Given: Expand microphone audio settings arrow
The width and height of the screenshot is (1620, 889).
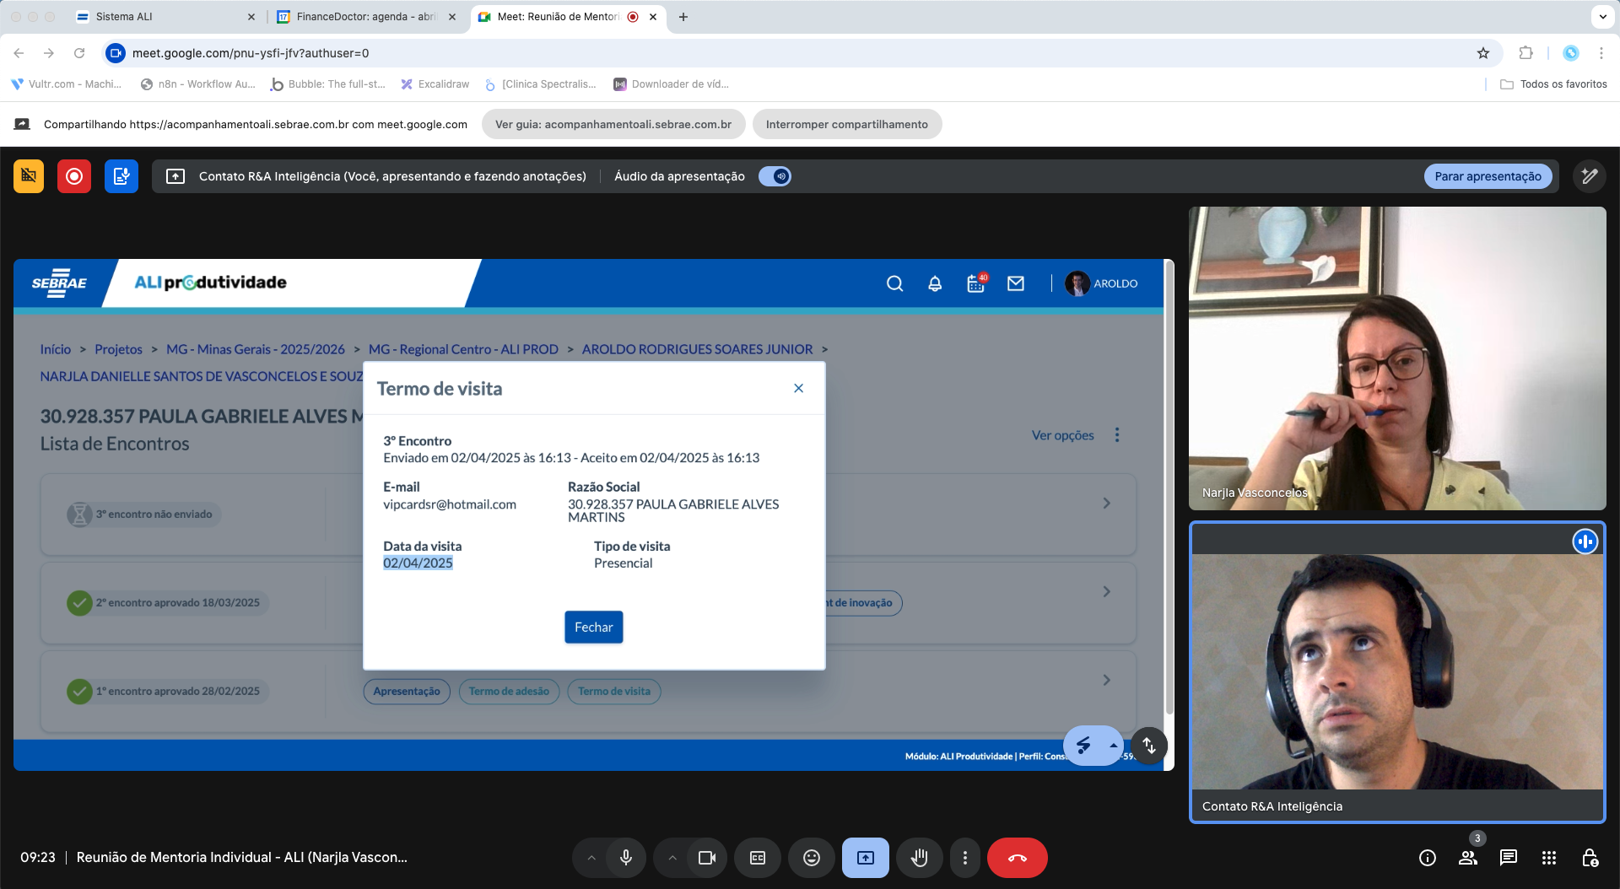Looking at the screenshot, I should point(591,858).
